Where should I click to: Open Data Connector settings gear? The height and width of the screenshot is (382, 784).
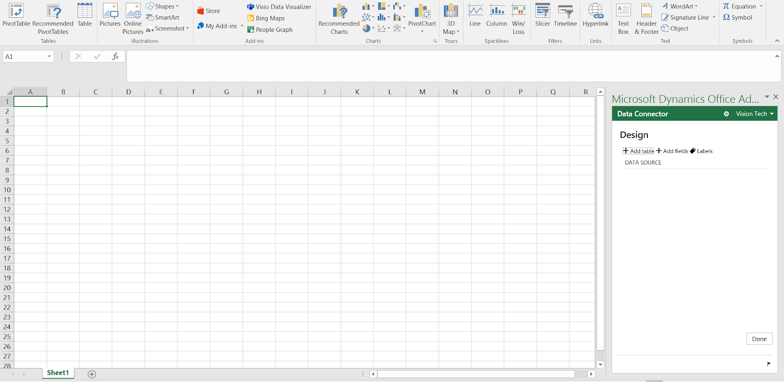click(x=726, y=114)
